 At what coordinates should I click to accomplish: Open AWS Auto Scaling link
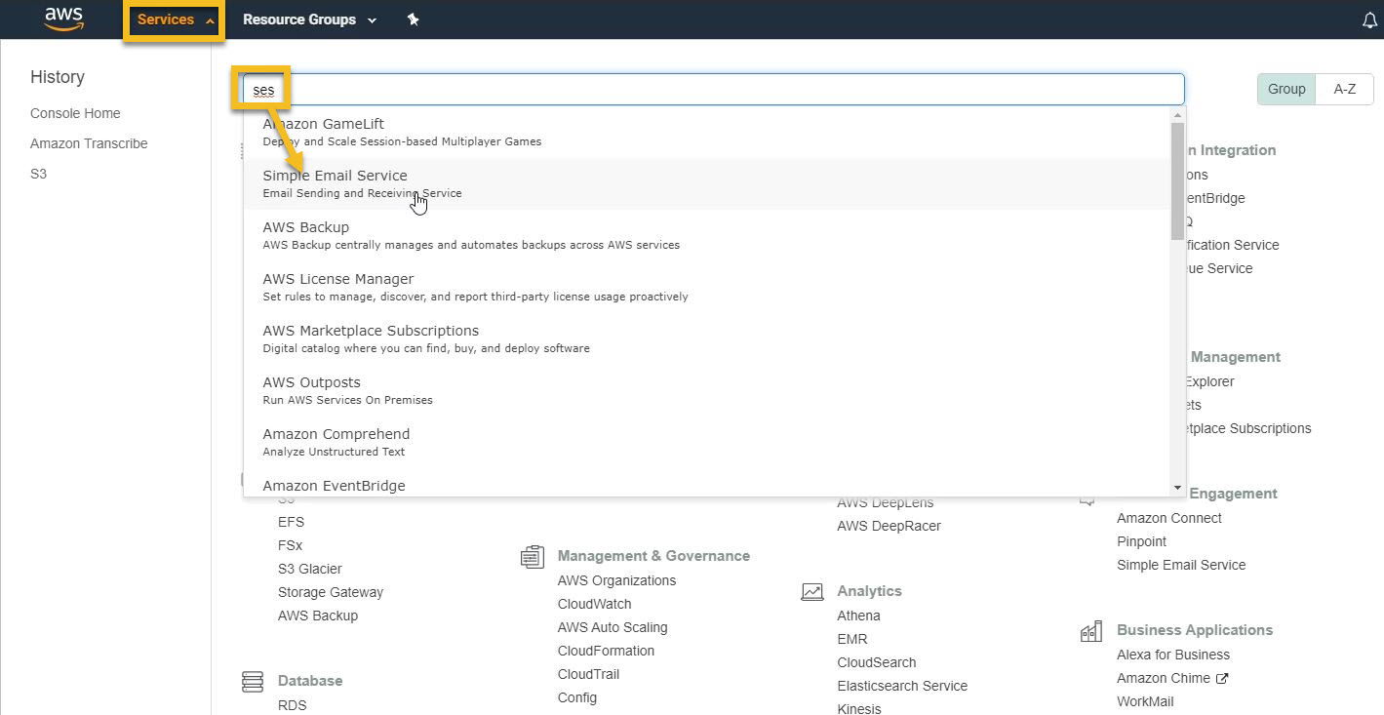point(613,627)
